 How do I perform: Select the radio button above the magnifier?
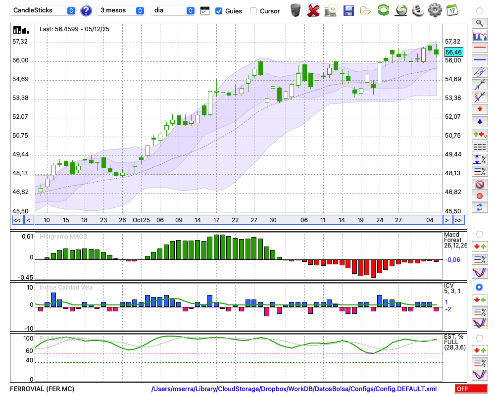tap(480, 11)
